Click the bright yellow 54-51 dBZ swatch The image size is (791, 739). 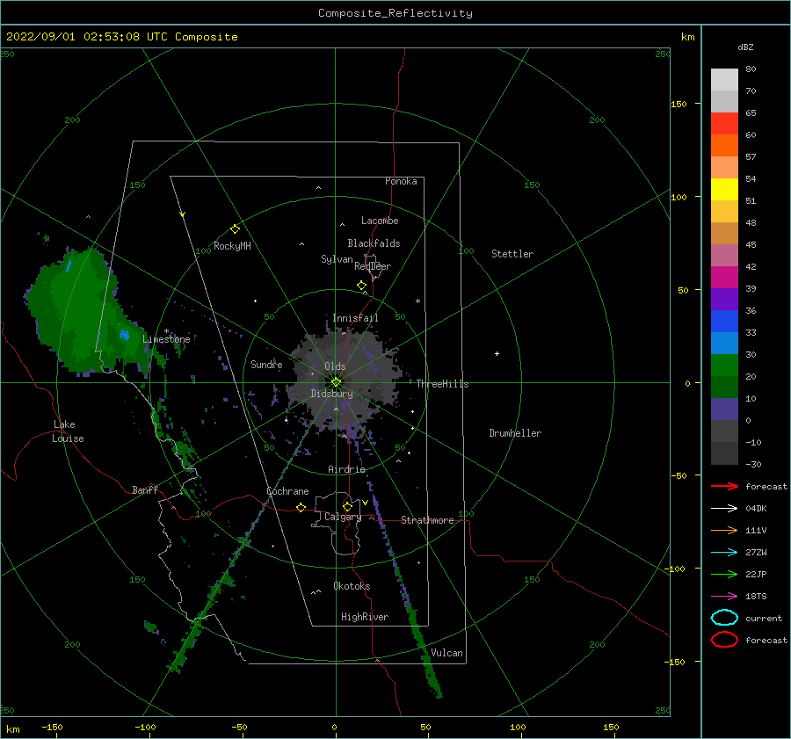(724, 190)
